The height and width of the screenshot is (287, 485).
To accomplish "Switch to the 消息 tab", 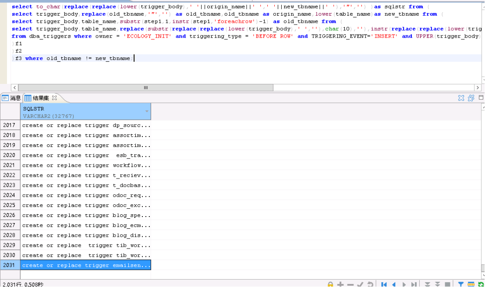I will [x=11, y=98].
